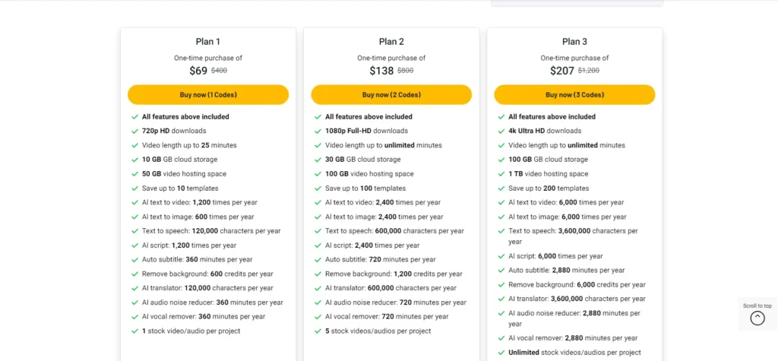Click checkmark beside 1080p Full-HD downloads
Screen dimensions: 778x361
pos(318,131)
